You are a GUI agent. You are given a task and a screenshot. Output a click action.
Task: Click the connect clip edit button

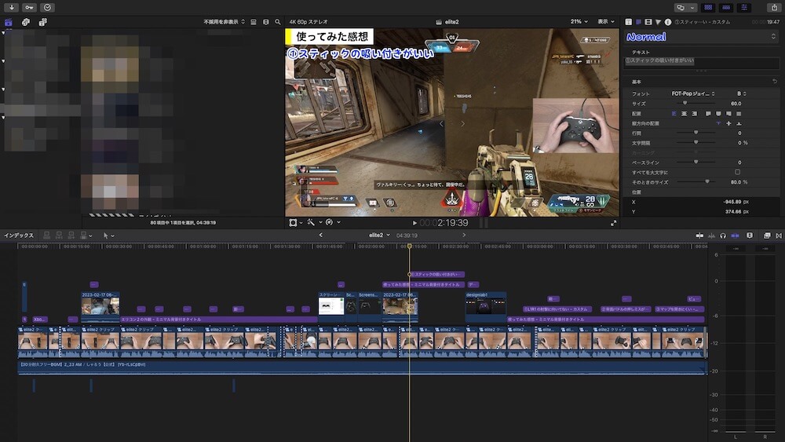[x=46, y=236]
